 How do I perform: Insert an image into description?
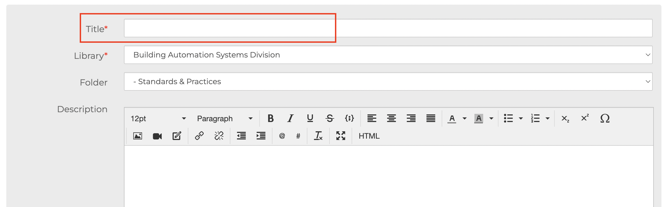[138, 136]
